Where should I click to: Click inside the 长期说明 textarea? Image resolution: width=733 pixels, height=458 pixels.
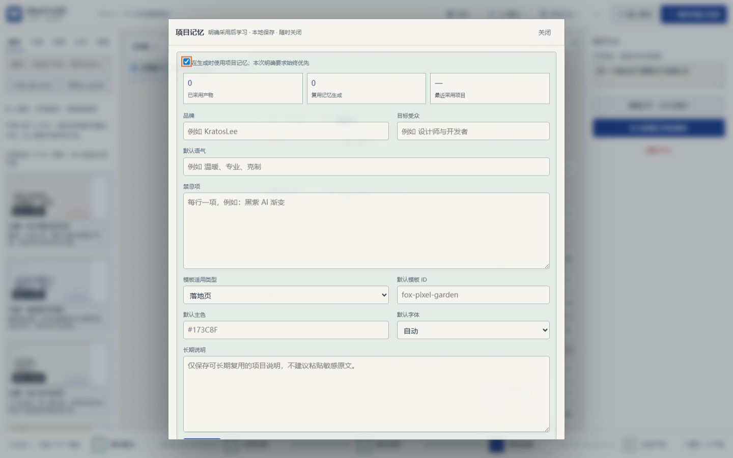[x=366, y=394]
